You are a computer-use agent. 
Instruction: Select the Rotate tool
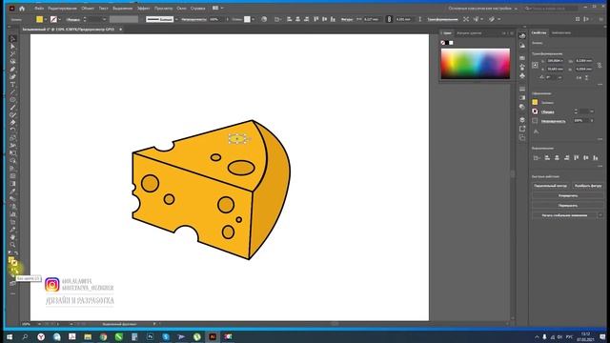[x=12, y=131]
